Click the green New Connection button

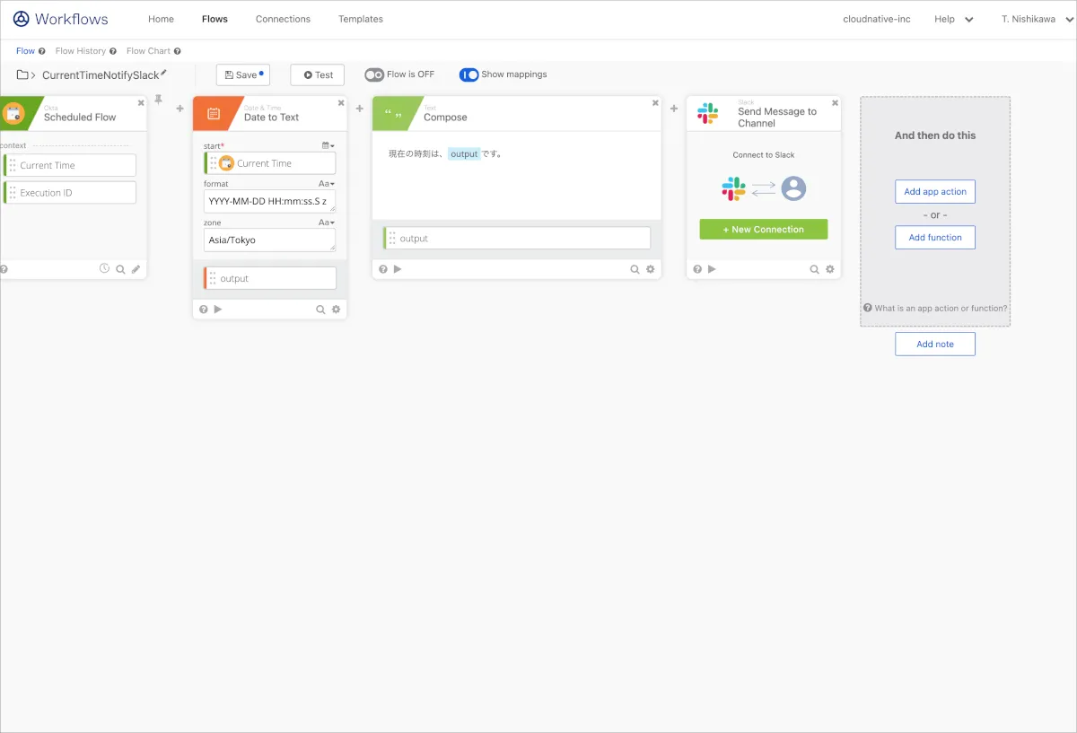[764, 230]
